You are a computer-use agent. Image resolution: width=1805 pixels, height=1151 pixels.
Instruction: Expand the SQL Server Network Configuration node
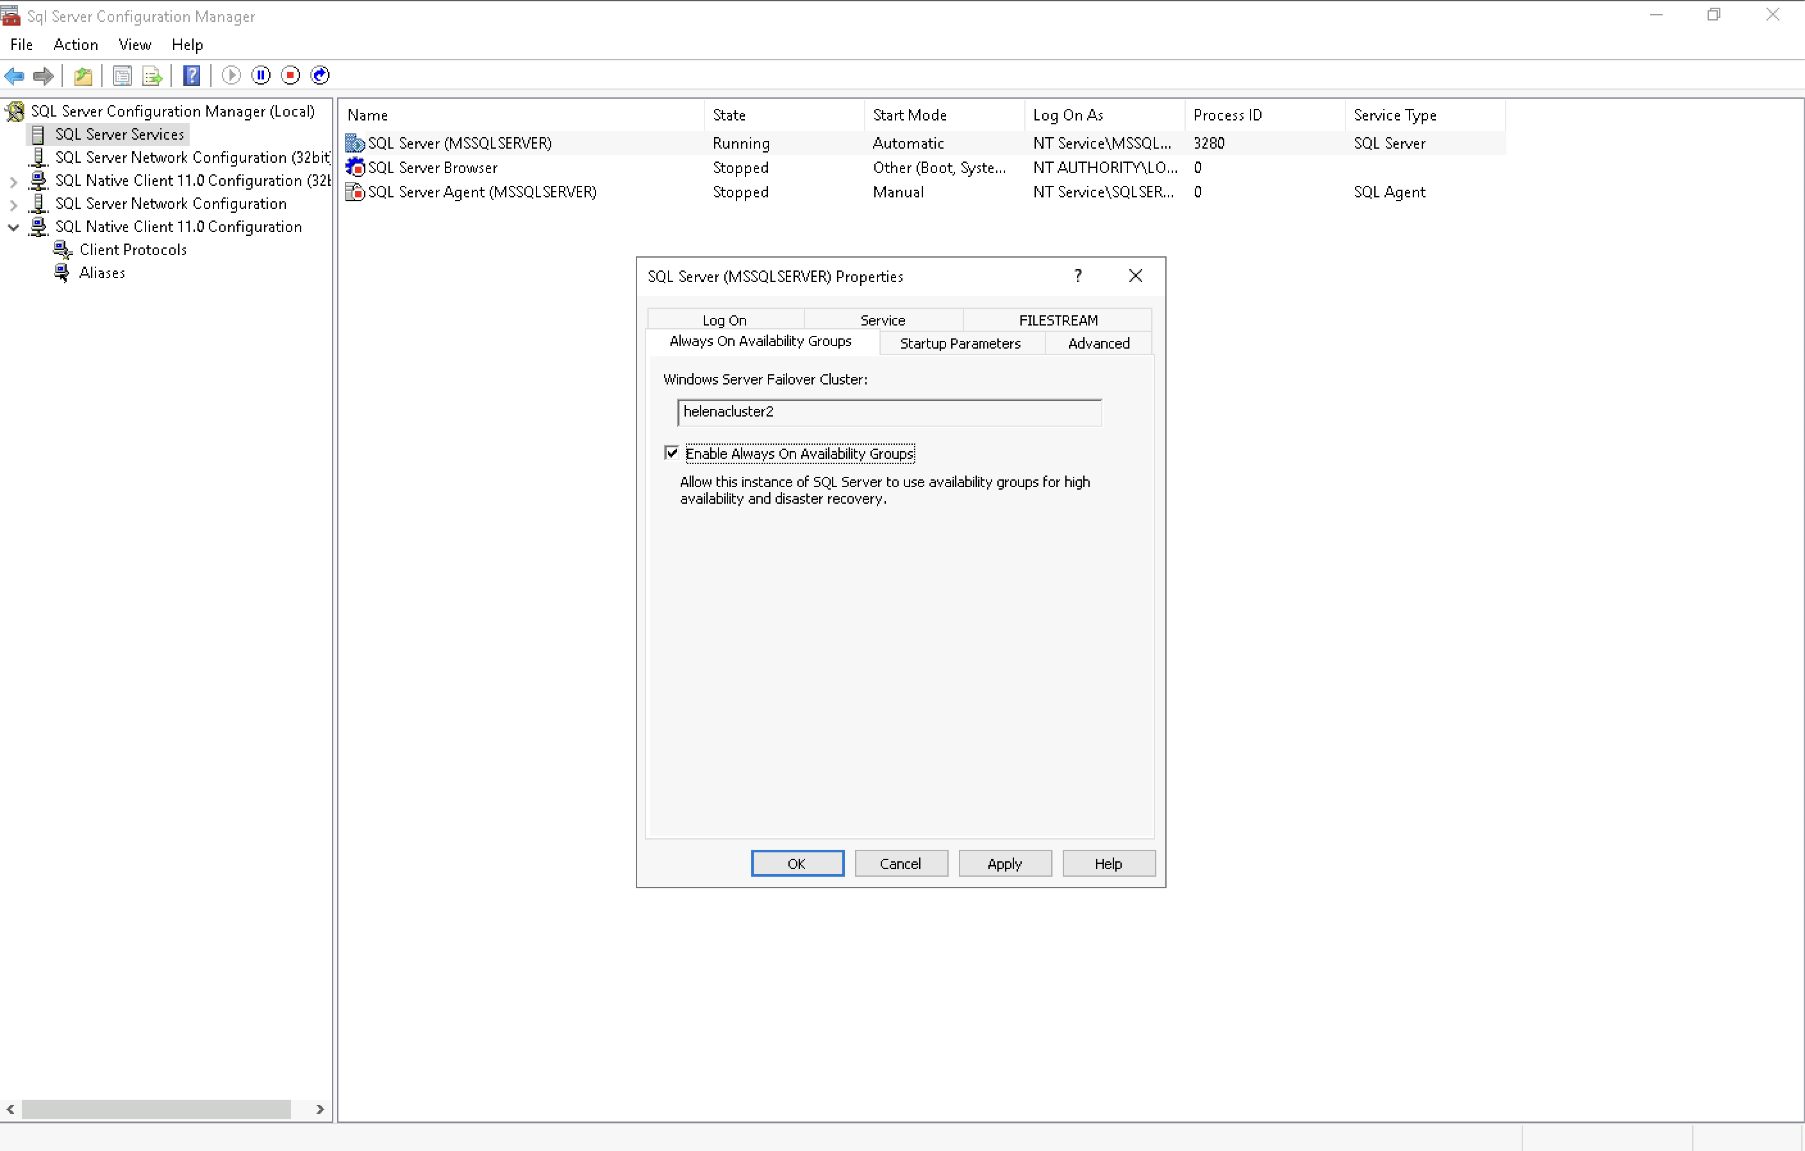click(x=13, y=204)
